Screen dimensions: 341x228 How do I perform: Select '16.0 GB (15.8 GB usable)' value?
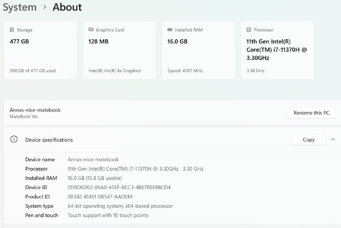point(95,178)
